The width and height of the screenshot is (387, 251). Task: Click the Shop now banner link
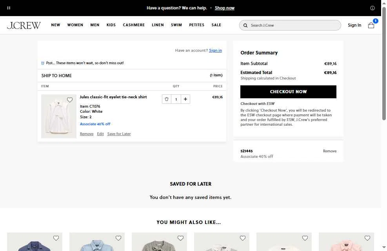(225, 8)
